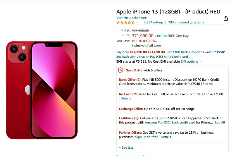Viewport: 234px width, 156px height.
Task: Click See All for Cashback offers
Action: coord(220,122)
